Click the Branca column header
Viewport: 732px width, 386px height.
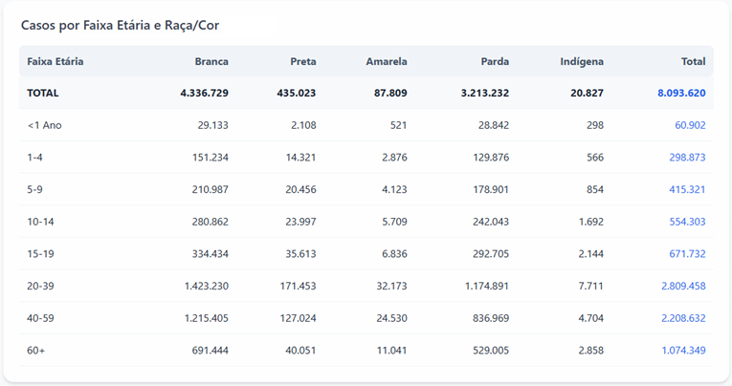click(x=211, y=61)
